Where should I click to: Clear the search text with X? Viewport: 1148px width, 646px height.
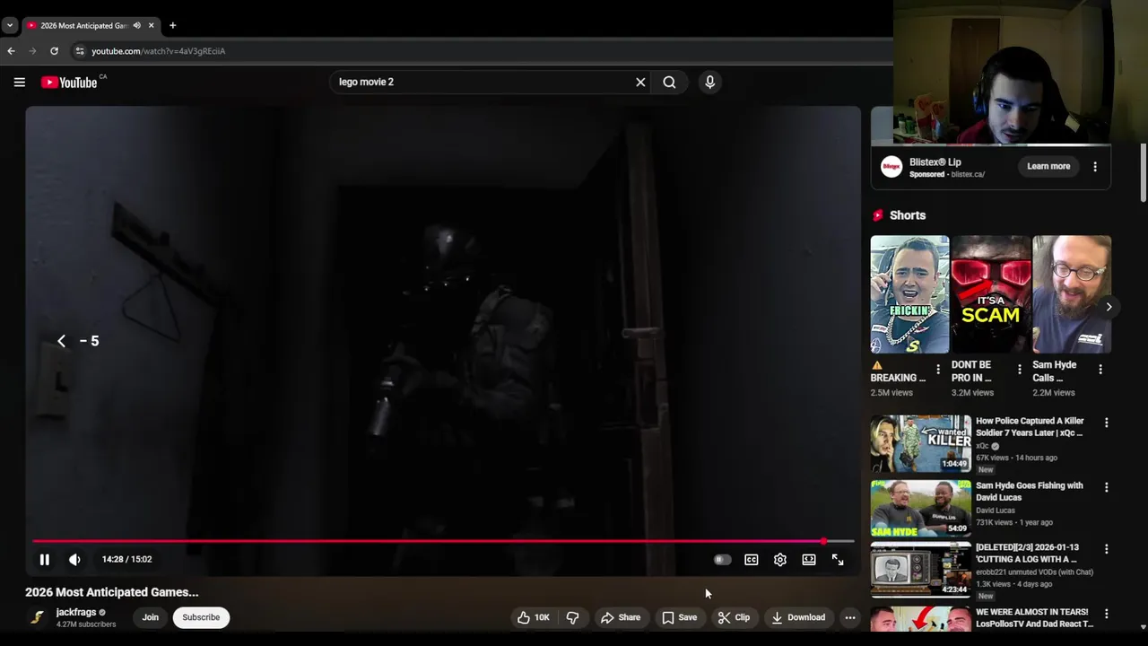[x=640, y=82]
